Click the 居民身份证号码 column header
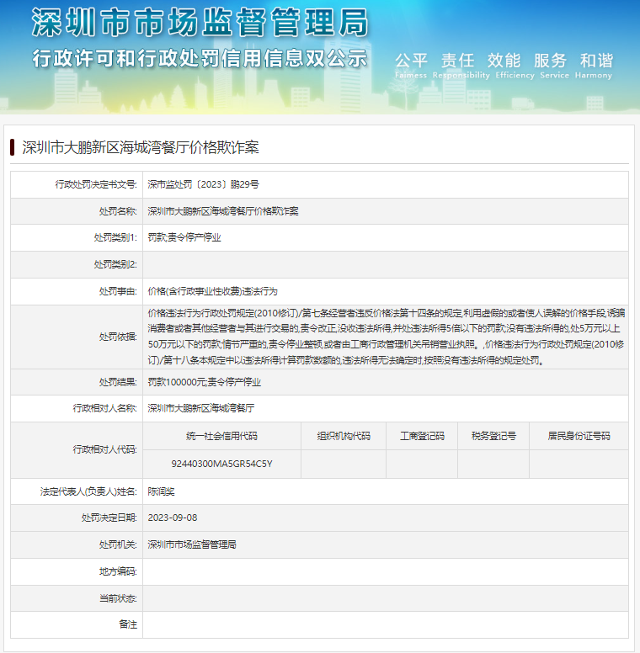640x653 pixels. coord(579,436)
